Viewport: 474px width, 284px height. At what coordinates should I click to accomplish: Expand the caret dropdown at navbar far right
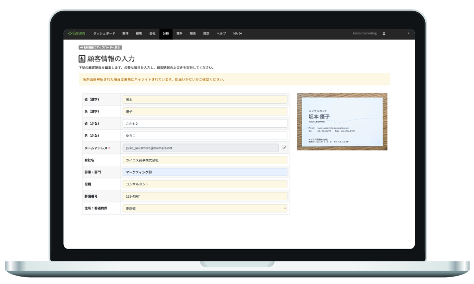tap(408, 34)
